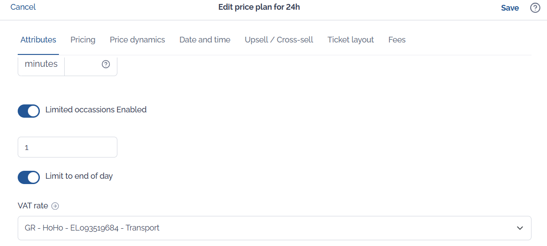
Task: Switch to the Fees tab
Action: (397, 40)
